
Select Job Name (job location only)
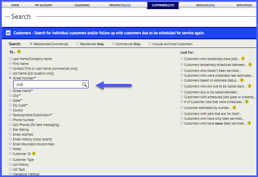(x=10, y=73)
